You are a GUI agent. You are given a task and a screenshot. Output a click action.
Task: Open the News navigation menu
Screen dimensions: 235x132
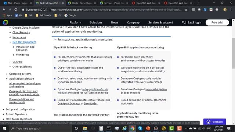115,22
